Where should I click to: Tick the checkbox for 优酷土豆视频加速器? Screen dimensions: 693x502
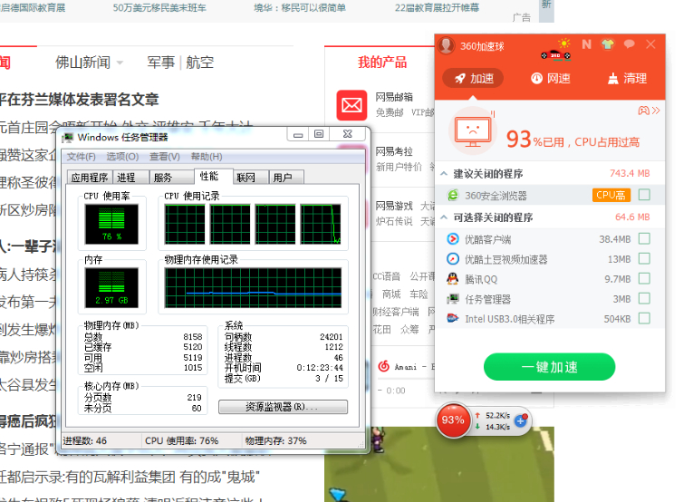pyautogui.click(x=644, y=258)
